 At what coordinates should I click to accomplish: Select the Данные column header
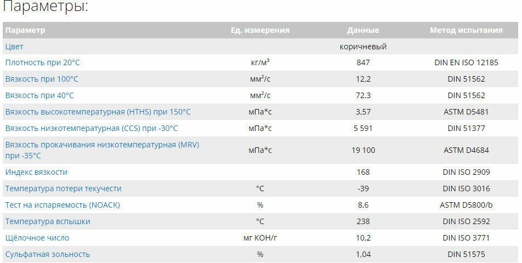[363, 30]
